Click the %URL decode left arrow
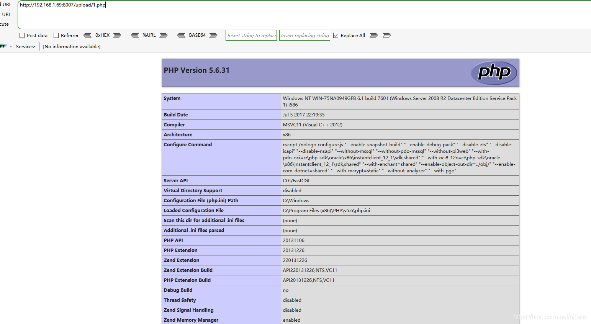Viewport: 591px width, 324px height. pos(135,35)
